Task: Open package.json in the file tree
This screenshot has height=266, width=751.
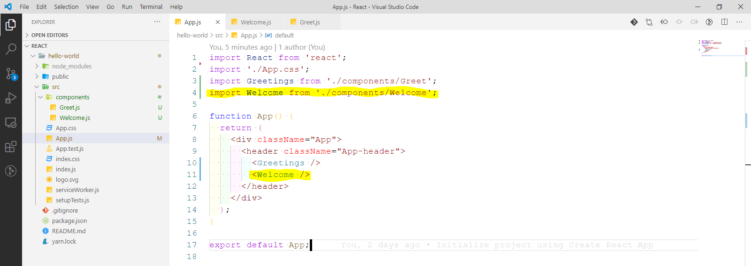Action: pos(69,221)
